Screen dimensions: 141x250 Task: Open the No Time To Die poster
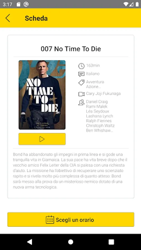42,95
